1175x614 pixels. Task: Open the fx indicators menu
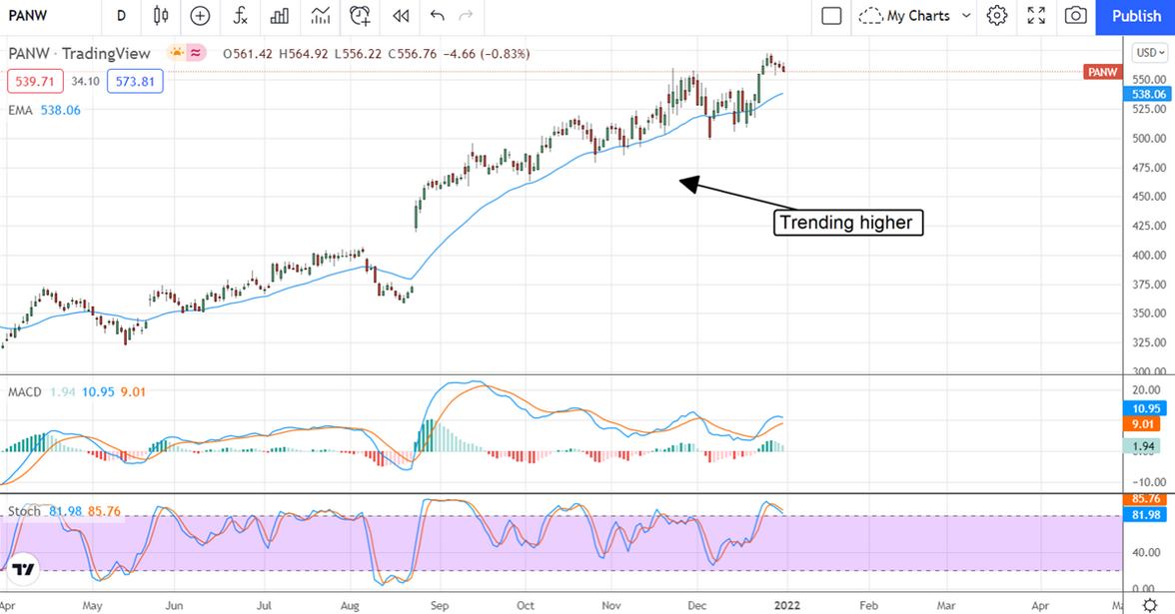240,16
